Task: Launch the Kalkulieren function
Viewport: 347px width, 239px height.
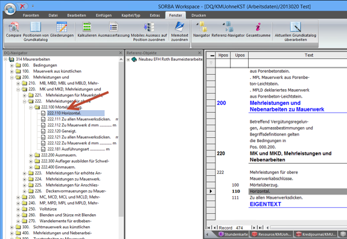Action: pos(87,29)
